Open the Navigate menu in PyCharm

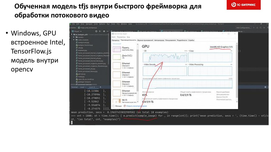[89, 24]
